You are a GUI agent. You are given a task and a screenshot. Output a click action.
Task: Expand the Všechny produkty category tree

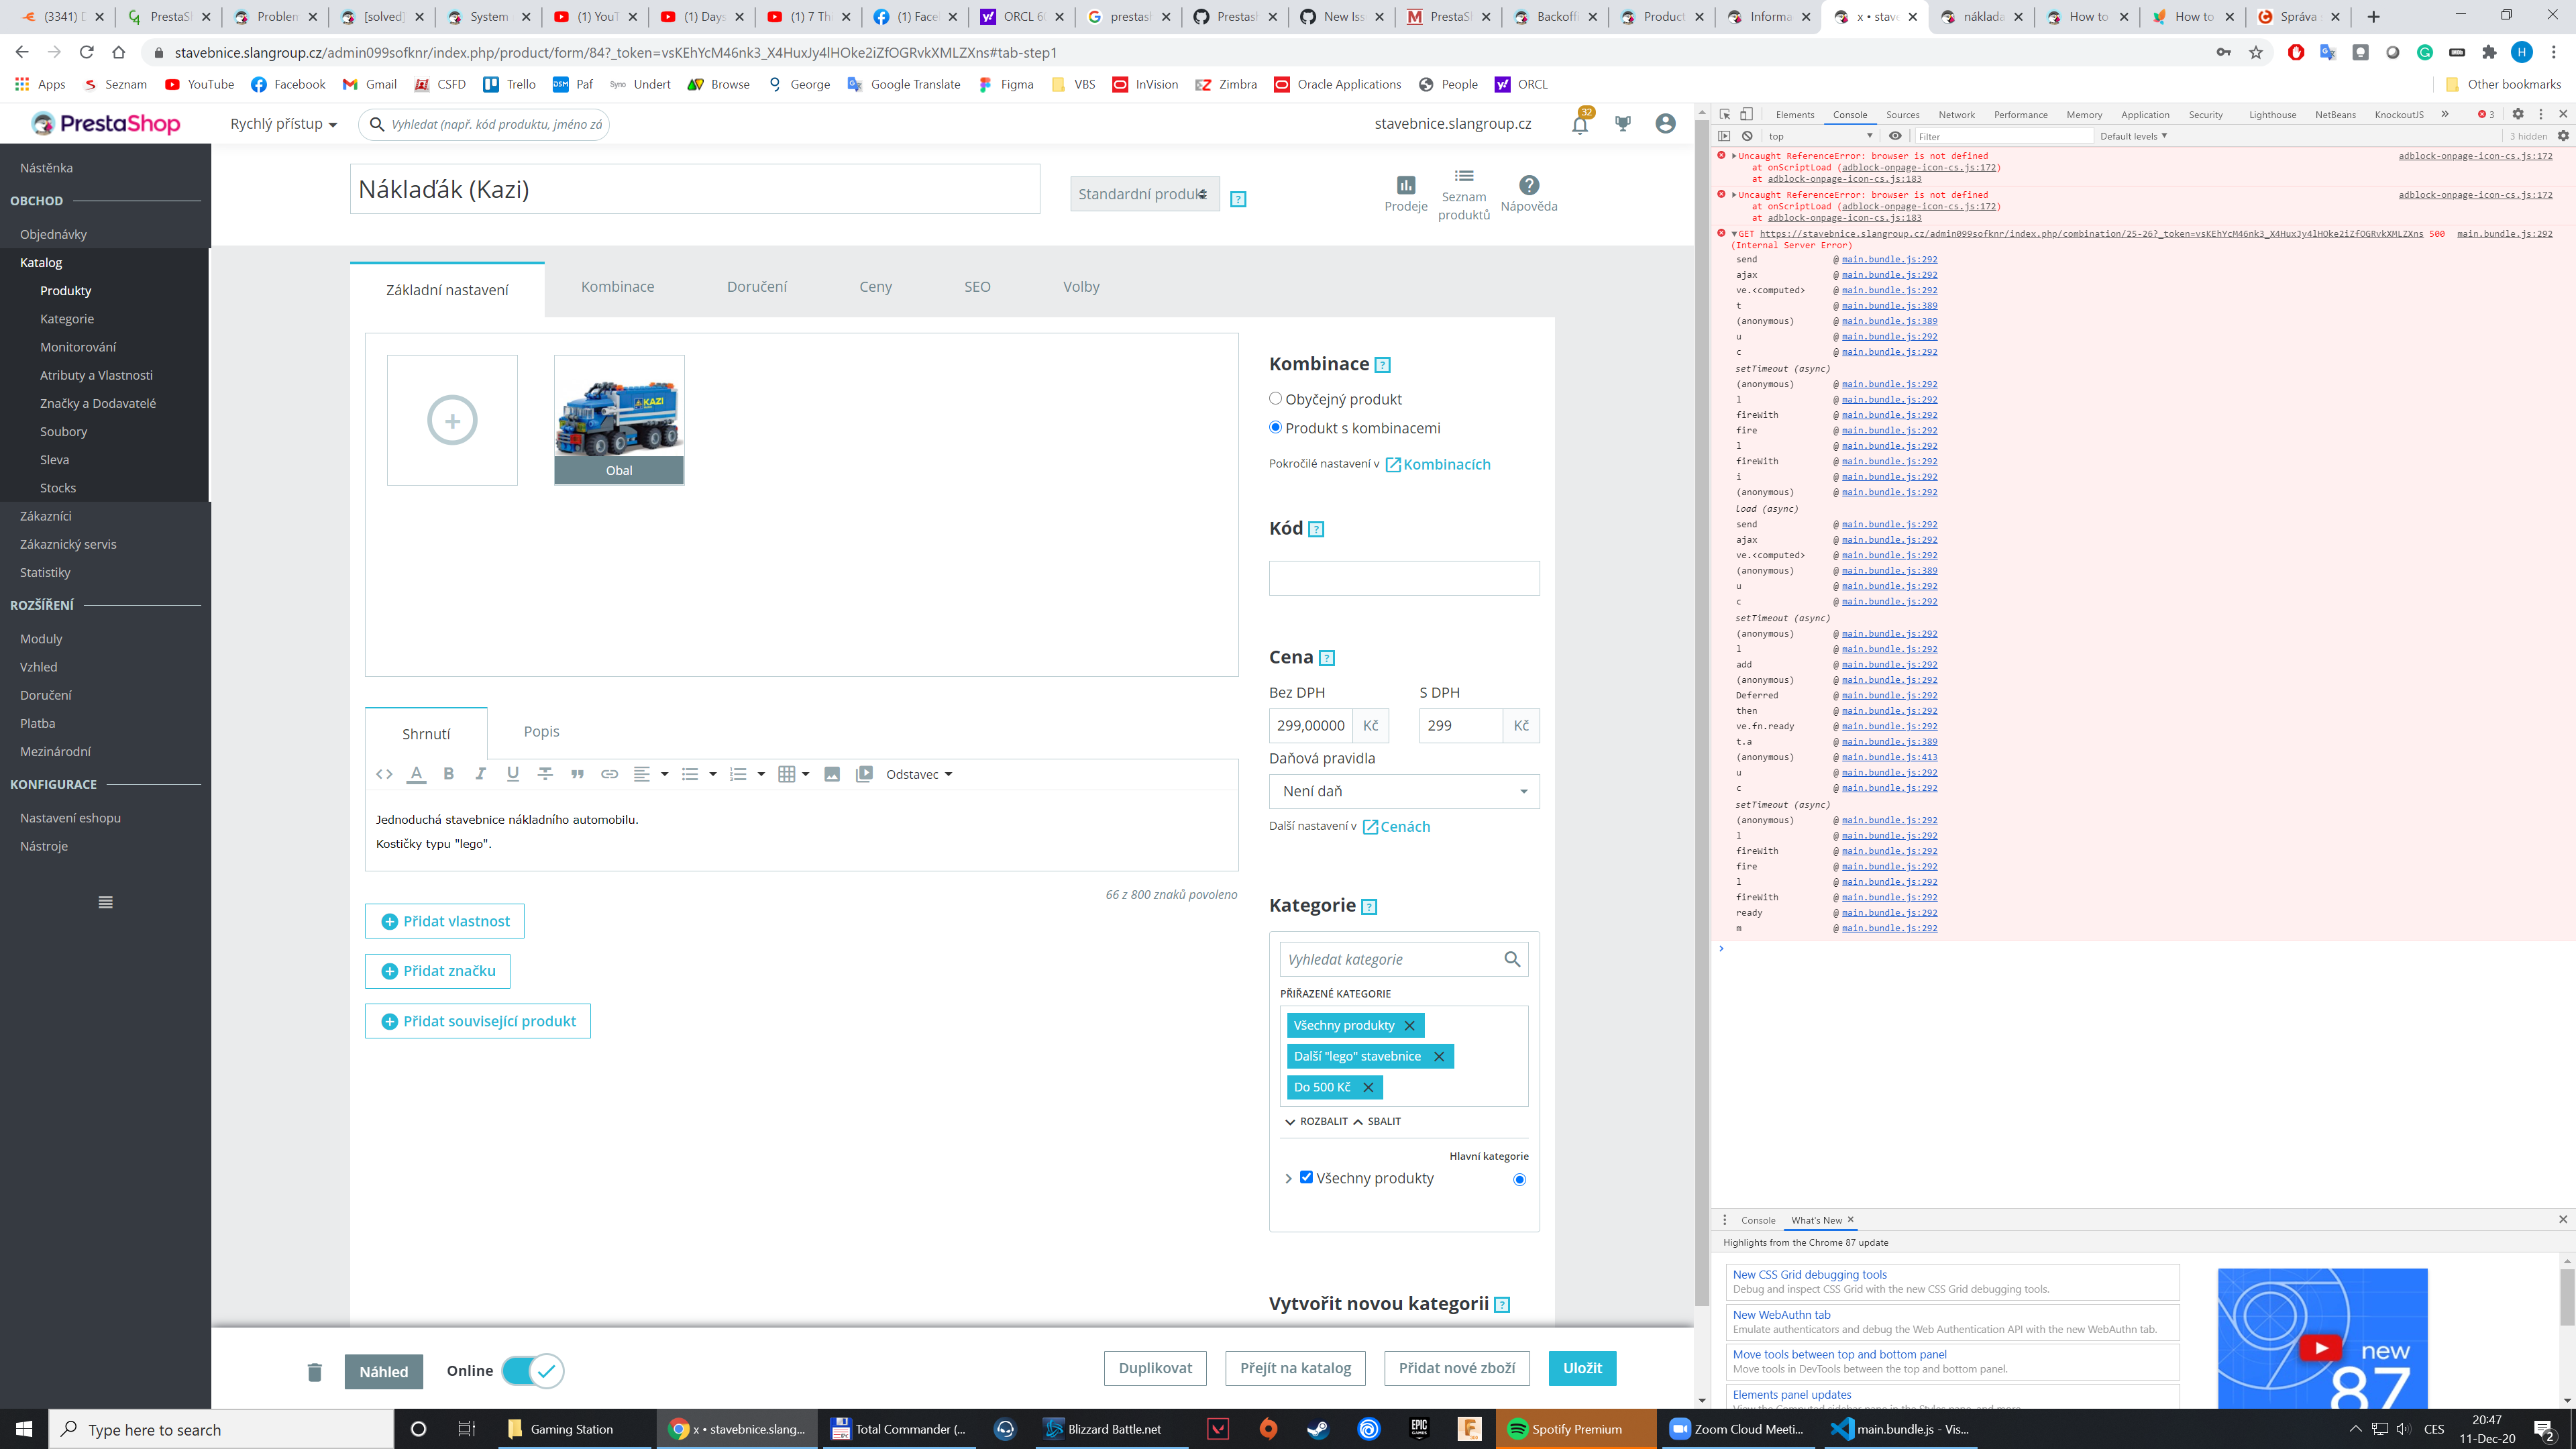click(x=1288, y=1178)
